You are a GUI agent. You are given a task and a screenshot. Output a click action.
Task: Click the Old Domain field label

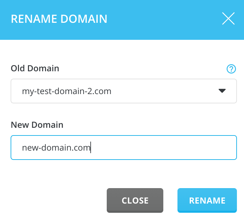click(x=35, y=68)
